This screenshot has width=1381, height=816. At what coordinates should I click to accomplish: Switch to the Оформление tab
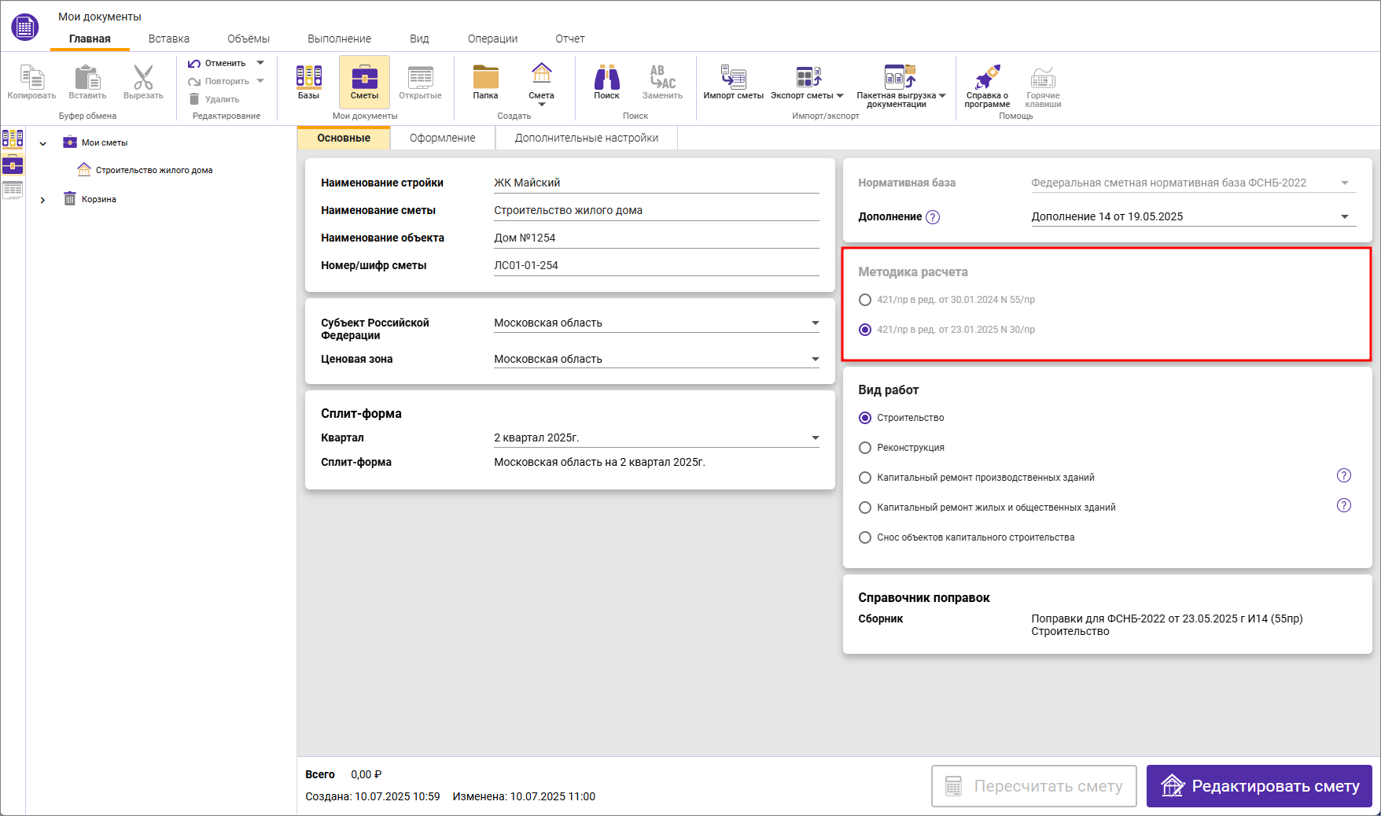click(x=442, y=138)
